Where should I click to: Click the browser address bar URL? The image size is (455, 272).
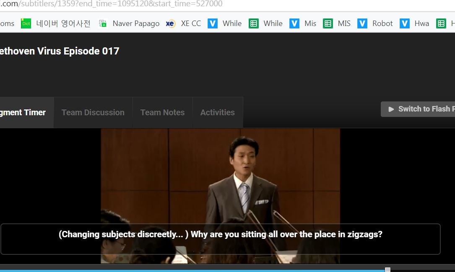click(111, 4)
